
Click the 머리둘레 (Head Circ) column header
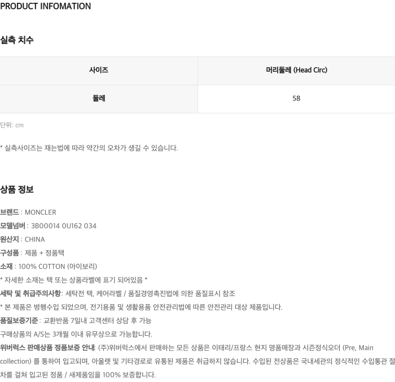click(296, 70)
